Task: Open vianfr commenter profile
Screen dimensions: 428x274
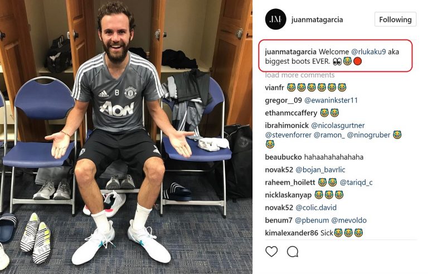Action: (x=275, y=88)
